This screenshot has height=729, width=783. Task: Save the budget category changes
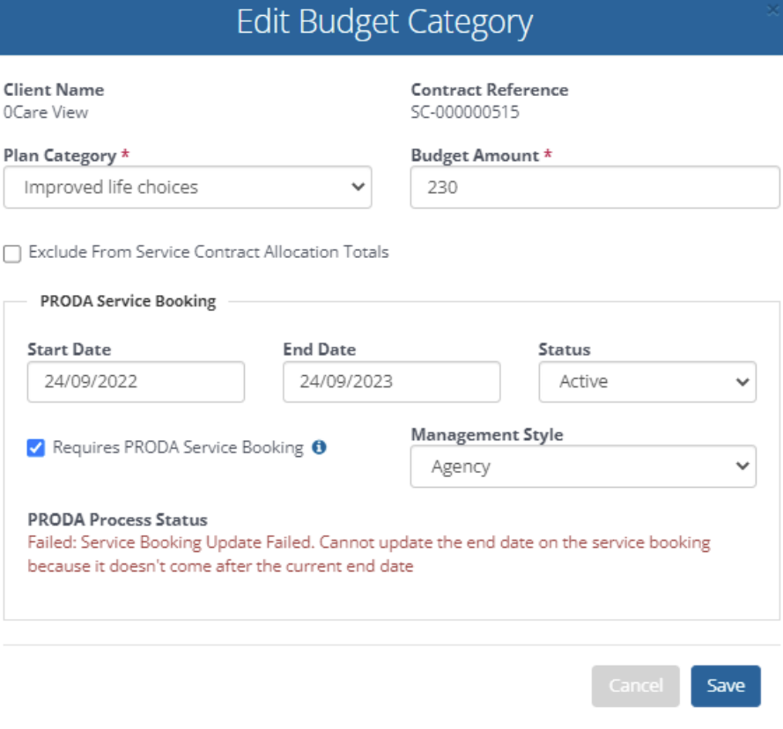tap(725, 686)
